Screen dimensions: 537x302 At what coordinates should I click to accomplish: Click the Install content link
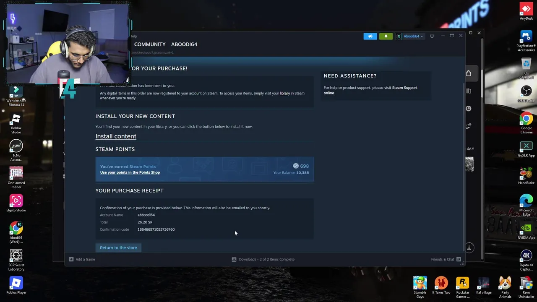coord(116,136)
